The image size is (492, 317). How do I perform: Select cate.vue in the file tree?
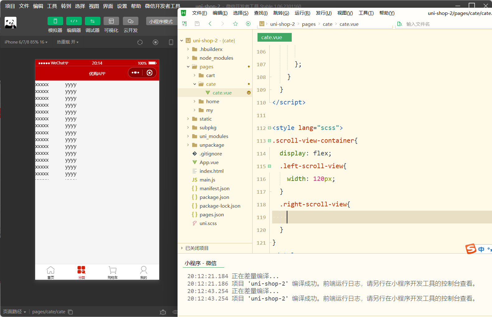215,93
